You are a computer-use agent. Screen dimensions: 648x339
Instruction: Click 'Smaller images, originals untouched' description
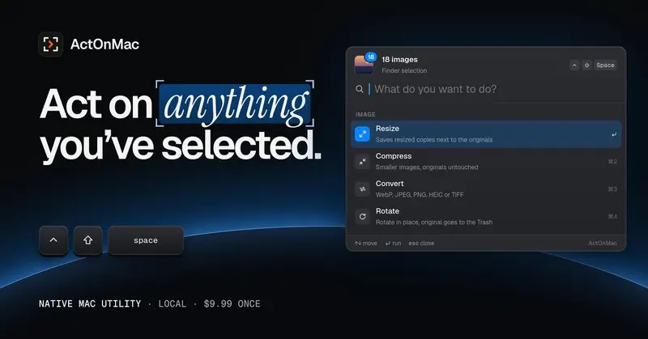[427, 167]
